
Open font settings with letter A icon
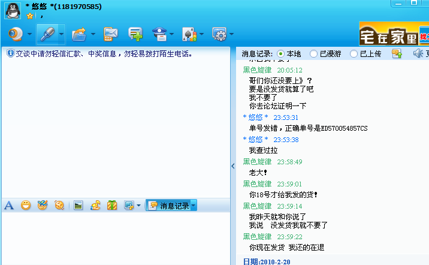point(9,205)
